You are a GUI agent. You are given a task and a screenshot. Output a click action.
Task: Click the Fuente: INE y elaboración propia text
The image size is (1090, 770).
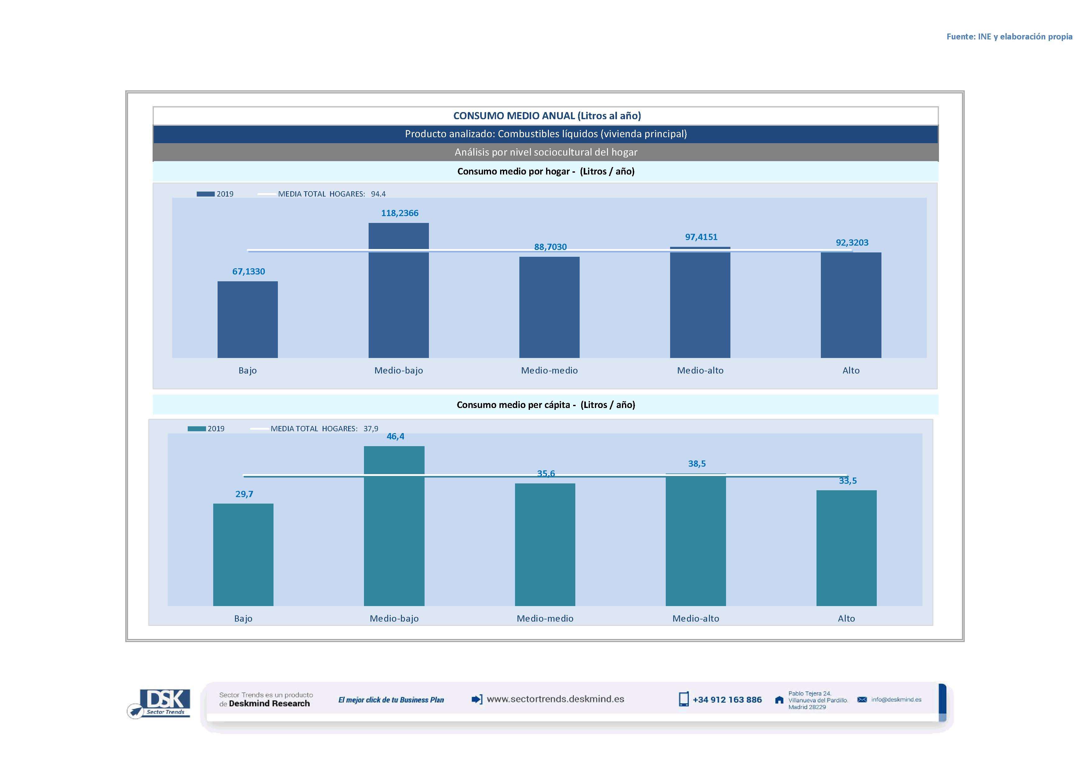[x=1009, y=37]
